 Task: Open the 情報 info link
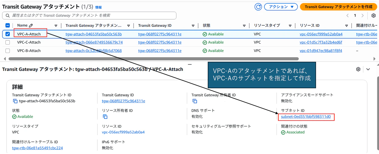[x=99, y=7]
